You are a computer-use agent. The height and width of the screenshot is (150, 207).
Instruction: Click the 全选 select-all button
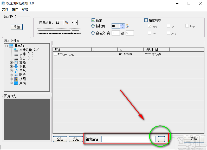[x=60, y=139]
